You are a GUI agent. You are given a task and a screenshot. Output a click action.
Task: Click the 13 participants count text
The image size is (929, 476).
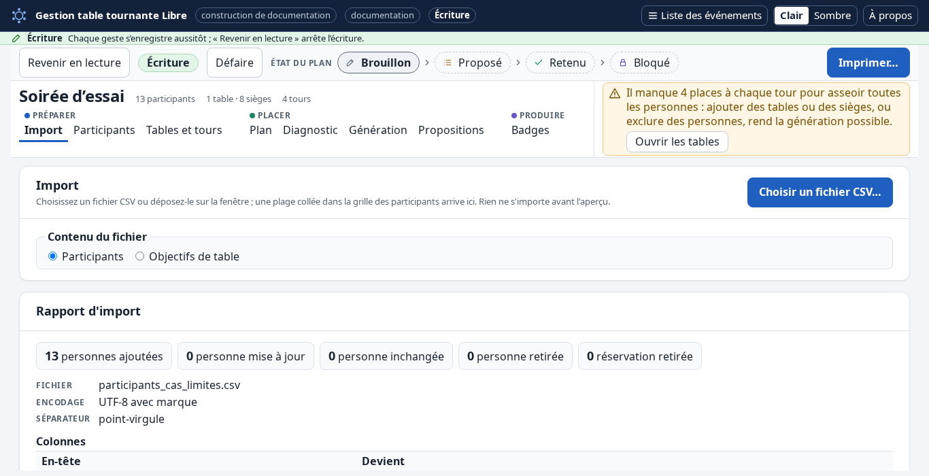[165, 99]
